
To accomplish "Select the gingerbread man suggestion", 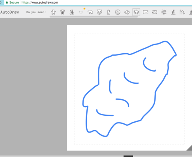I will pyautogui.click(x=53, y=12).
